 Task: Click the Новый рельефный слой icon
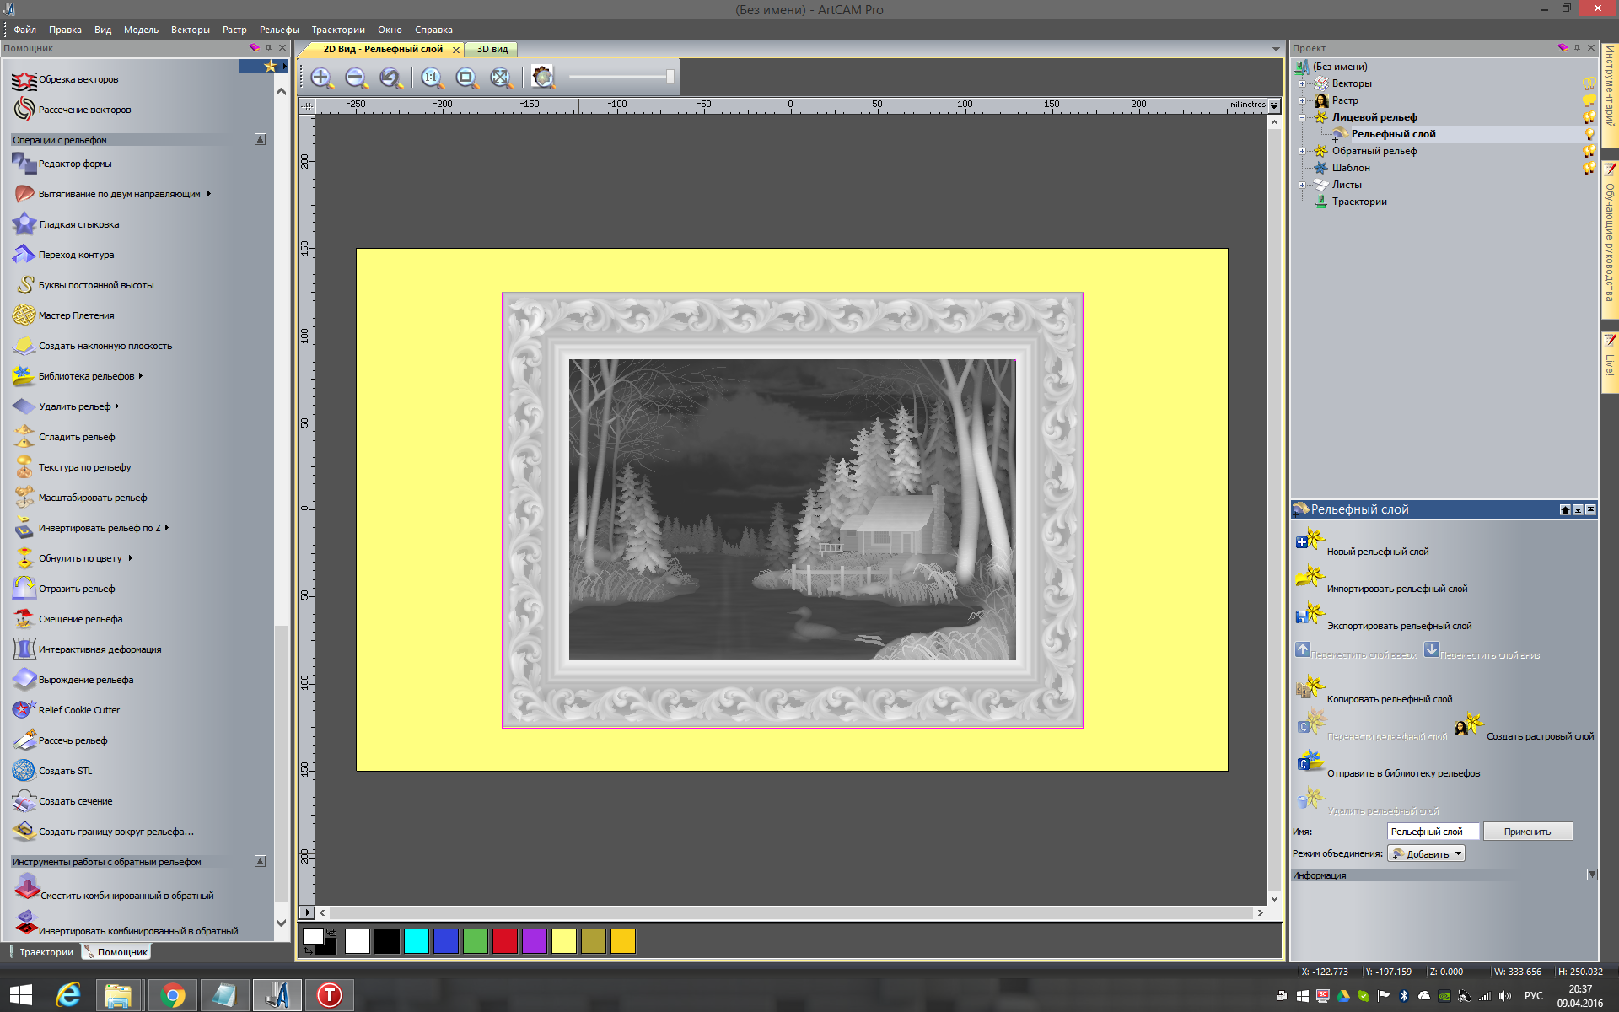click(x=1310, y=540)
